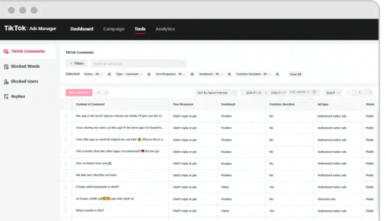The width and height of the screenshot is (386, 221).
Task: Open the UTC+08:00 timezone selector
Action: coord(299,92)
